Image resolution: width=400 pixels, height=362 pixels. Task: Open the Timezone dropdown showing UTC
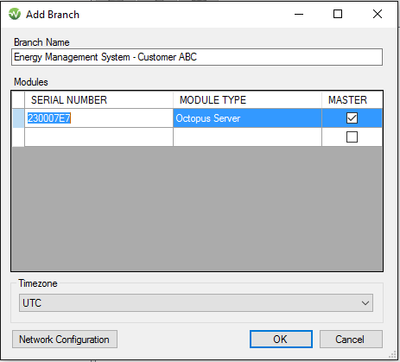tap(196, 303)
